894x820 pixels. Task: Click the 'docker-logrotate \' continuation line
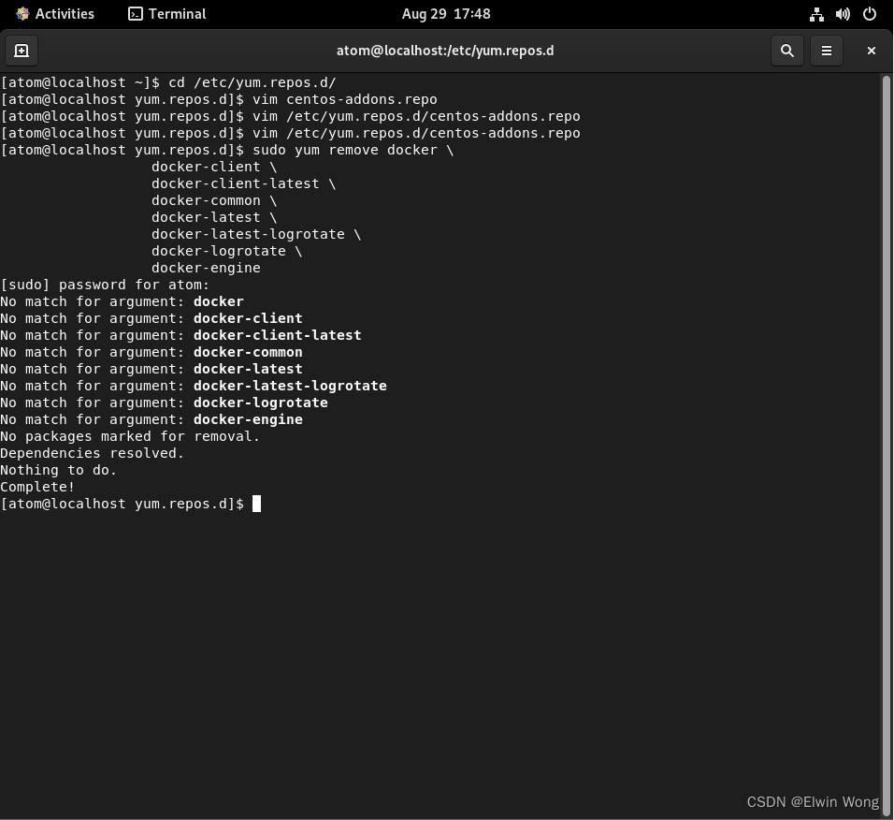point(226,251)
